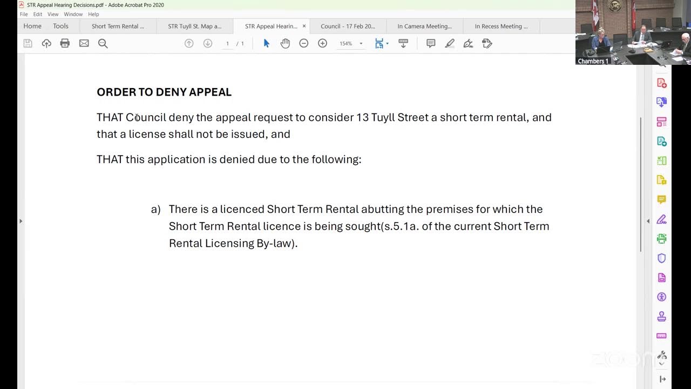Image resolution: width=691 pixels, height=389 pixels.
Task: Send file by email icon
Action: click(x=84, y=43)
